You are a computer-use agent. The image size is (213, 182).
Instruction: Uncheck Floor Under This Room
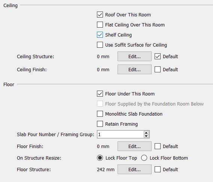click(x=100, y=94)
